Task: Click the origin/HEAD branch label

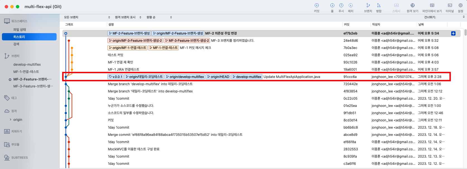Action: [218, 77]
